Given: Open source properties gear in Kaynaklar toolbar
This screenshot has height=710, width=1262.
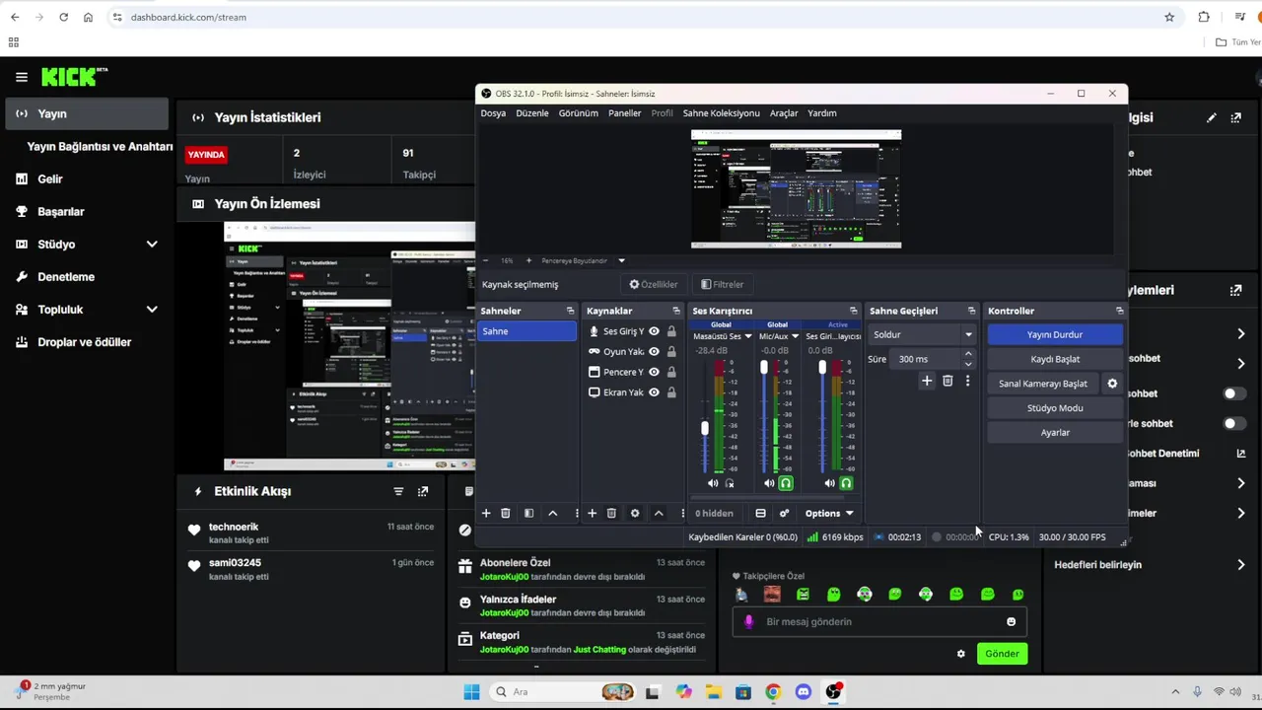Looking at the screenshot, I should click(x=635, y=513).
